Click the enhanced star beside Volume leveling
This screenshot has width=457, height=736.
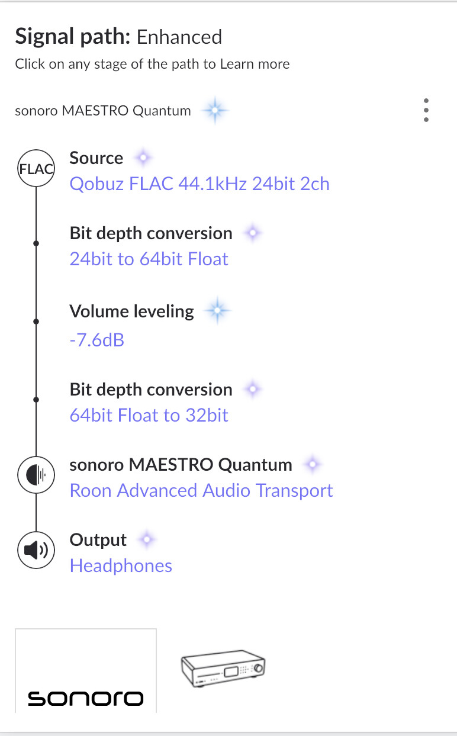coord(217,311)
